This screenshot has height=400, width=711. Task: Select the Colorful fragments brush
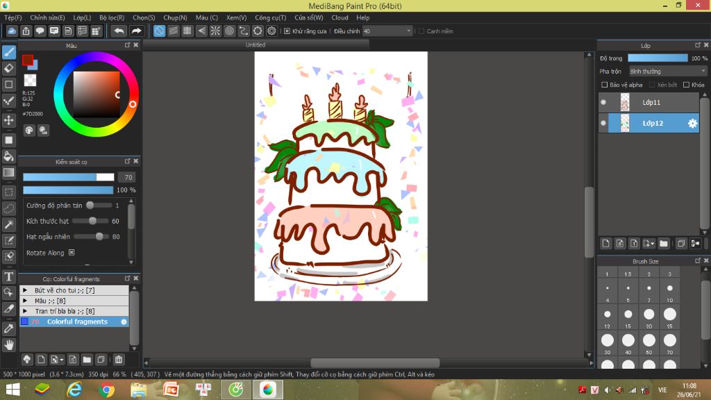point(74,322)
